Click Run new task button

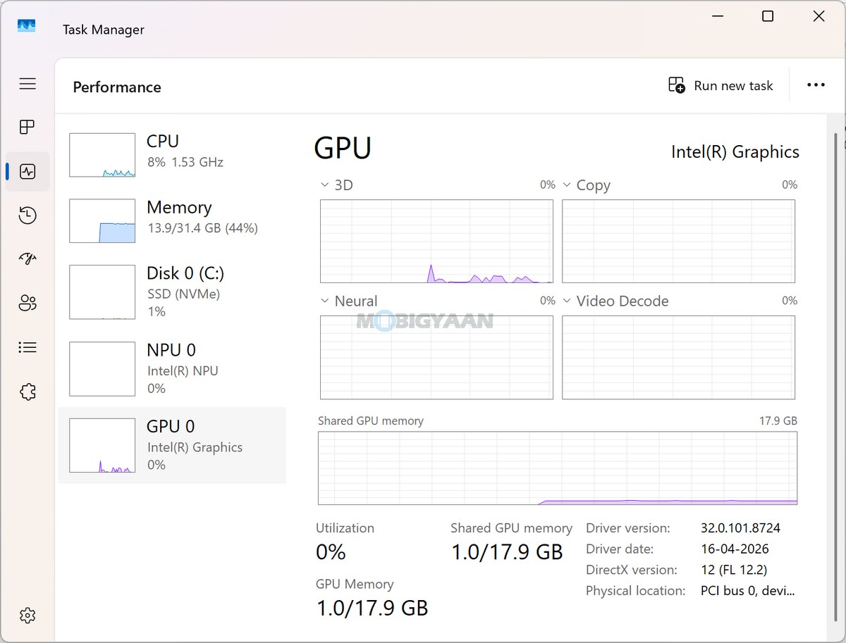point(721,85)
